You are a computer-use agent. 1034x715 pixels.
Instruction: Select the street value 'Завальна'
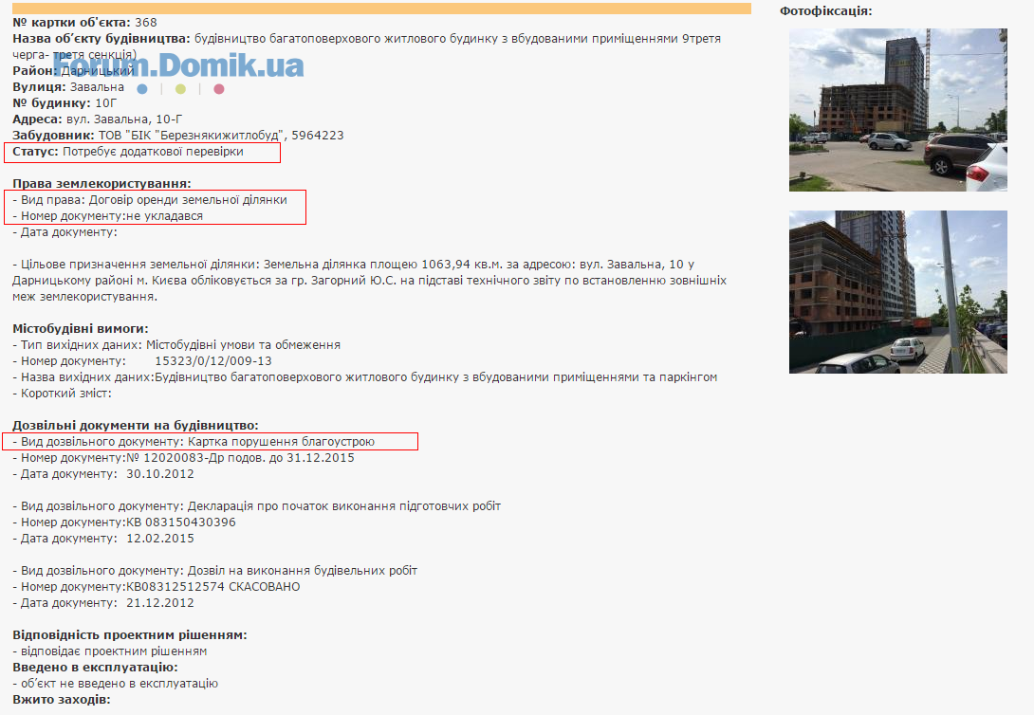pos(97,87)
